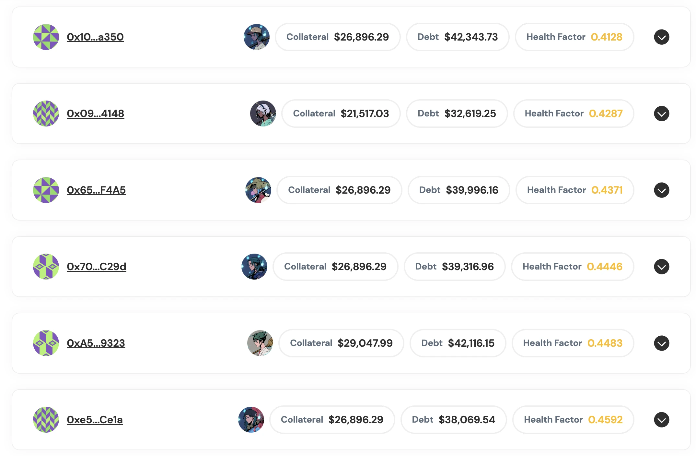The width and height of the screenshot is (696, 456).
Task: Expand the 0xA5...9323 position details
Action: coord(661,343)
